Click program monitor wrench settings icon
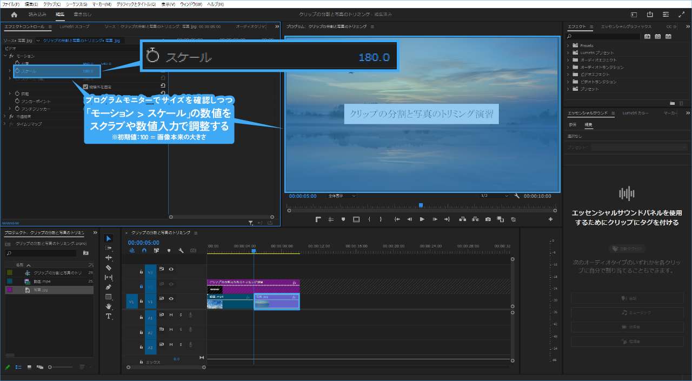The width and height of the screenshot is (692, 381). point(517,196)
